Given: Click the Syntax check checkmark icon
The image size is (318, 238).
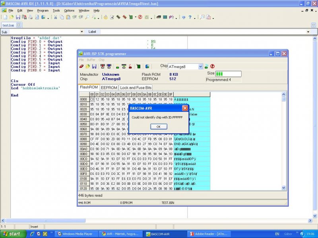Looking at the screenshot, I should tap(112, 17).
